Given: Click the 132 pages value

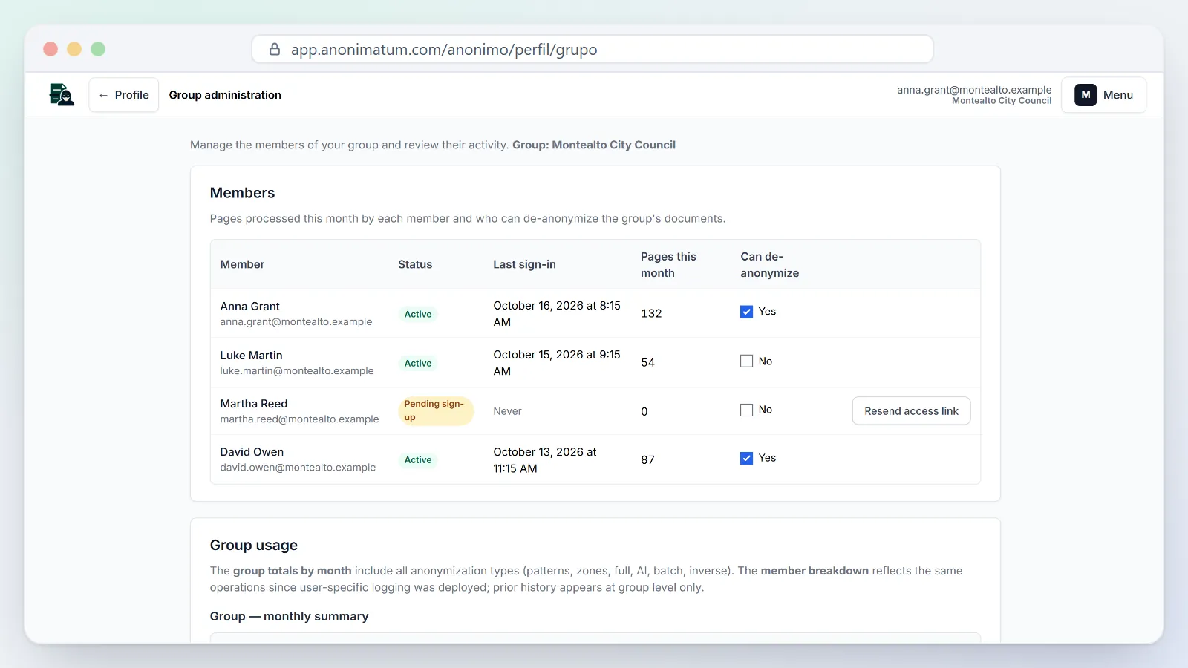Looking at the screenshot, I should coord(651,313).
